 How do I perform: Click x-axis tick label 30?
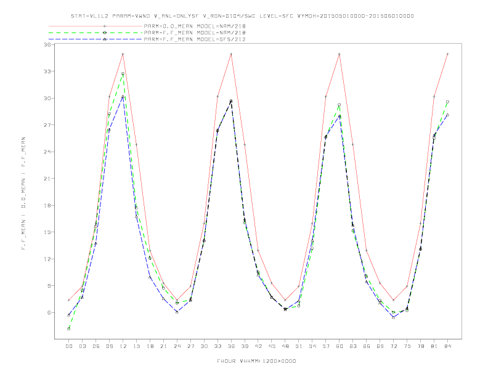[204, 346]
